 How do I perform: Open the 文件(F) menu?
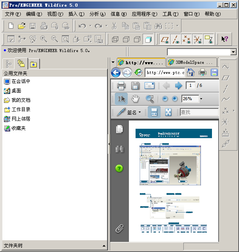(x=13, y=14)
